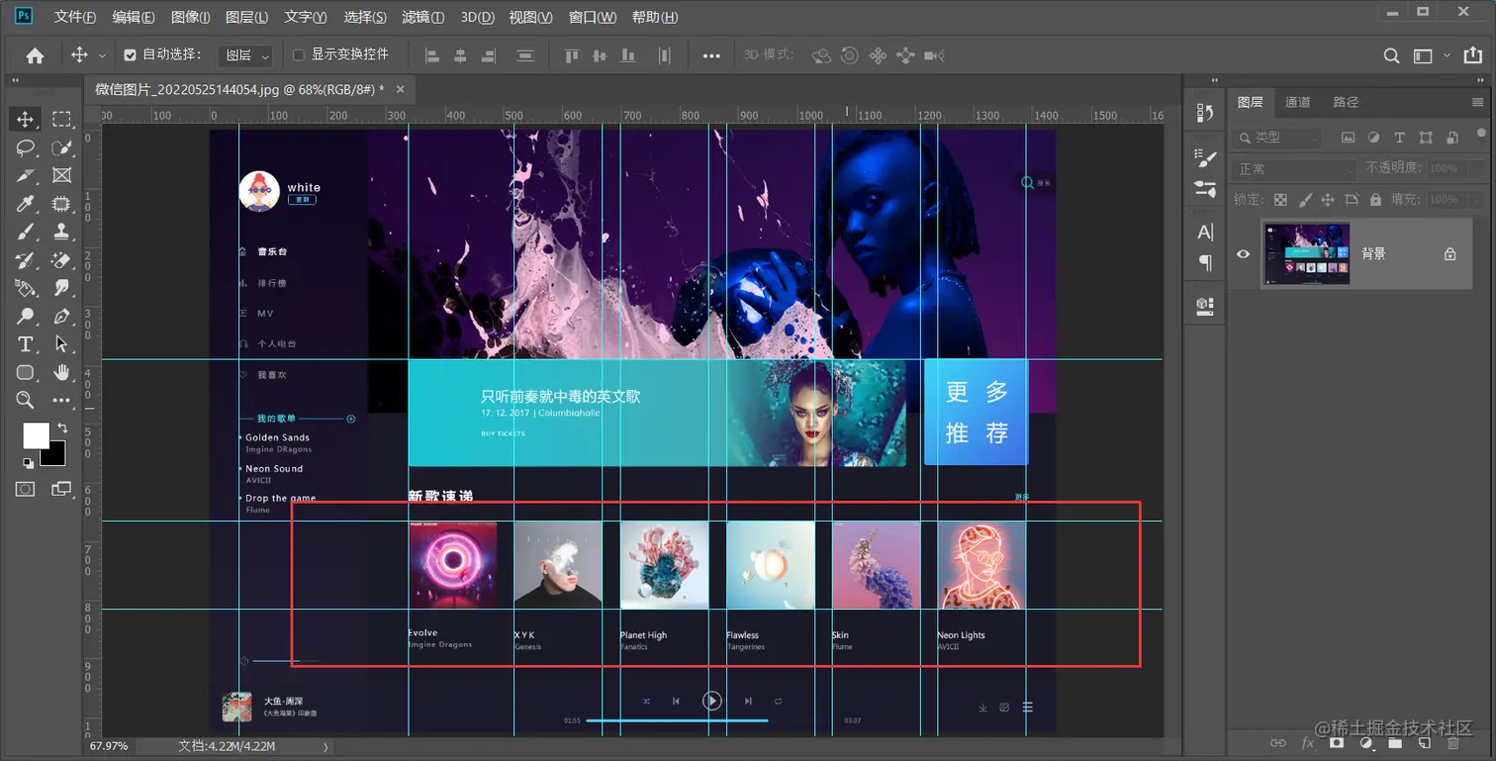Open the Brush Settings panel icon
This screenshot has width=1496, height=761.
point(1205,157)
